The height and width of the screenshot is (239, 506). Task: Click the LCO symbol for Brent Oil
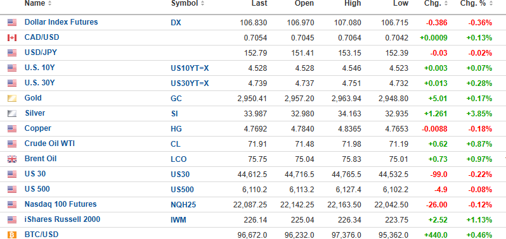(178, 159)
